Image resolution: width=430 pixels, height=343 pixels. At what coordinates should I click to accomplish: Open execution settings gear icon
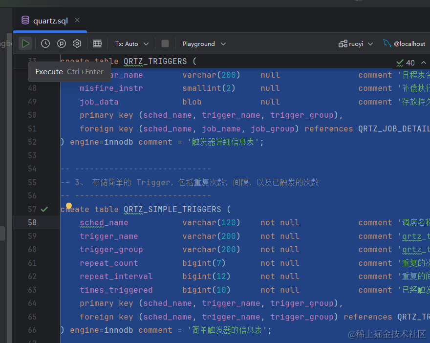77,43
